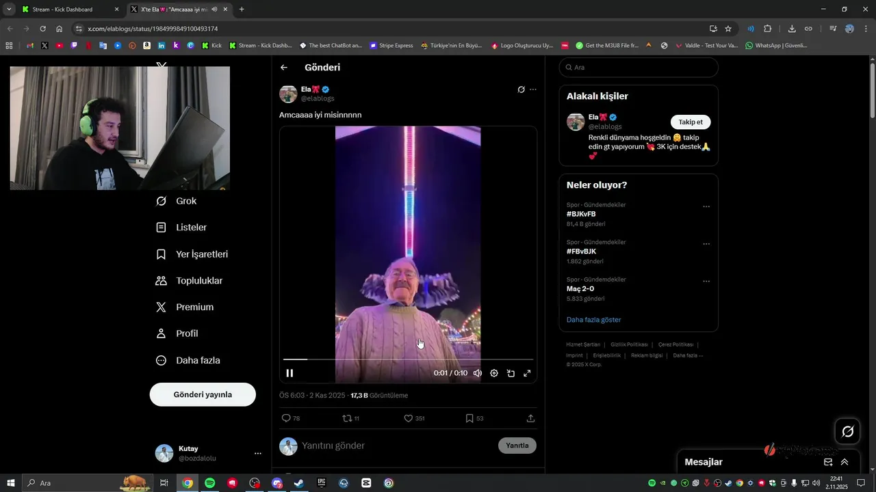876x492 pixels.
Task: Open the Apps grid in the bookmarks bar
Action: (x=9, y=46)
